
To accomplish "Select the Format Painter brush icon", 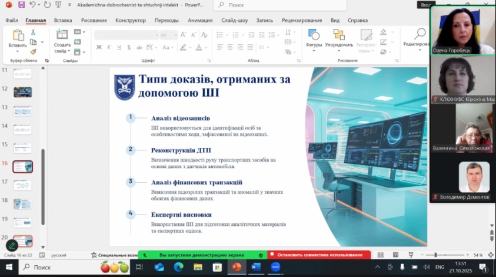I will 34,52.
